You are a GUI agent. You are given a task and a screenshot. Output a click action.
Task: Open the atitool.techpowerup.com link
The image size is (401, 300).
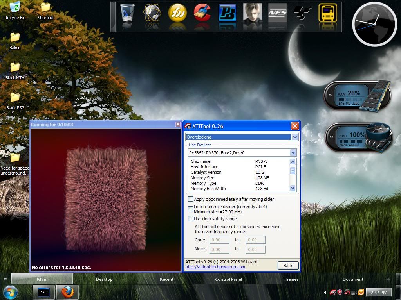point(215,267)
